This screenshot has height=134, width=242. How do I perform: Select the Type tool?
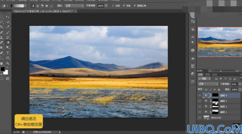[8, 53]
